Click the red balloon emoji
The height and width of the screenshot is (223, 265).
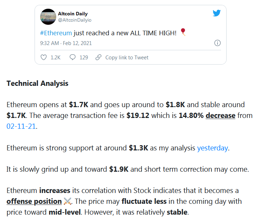tap(183, 32)
